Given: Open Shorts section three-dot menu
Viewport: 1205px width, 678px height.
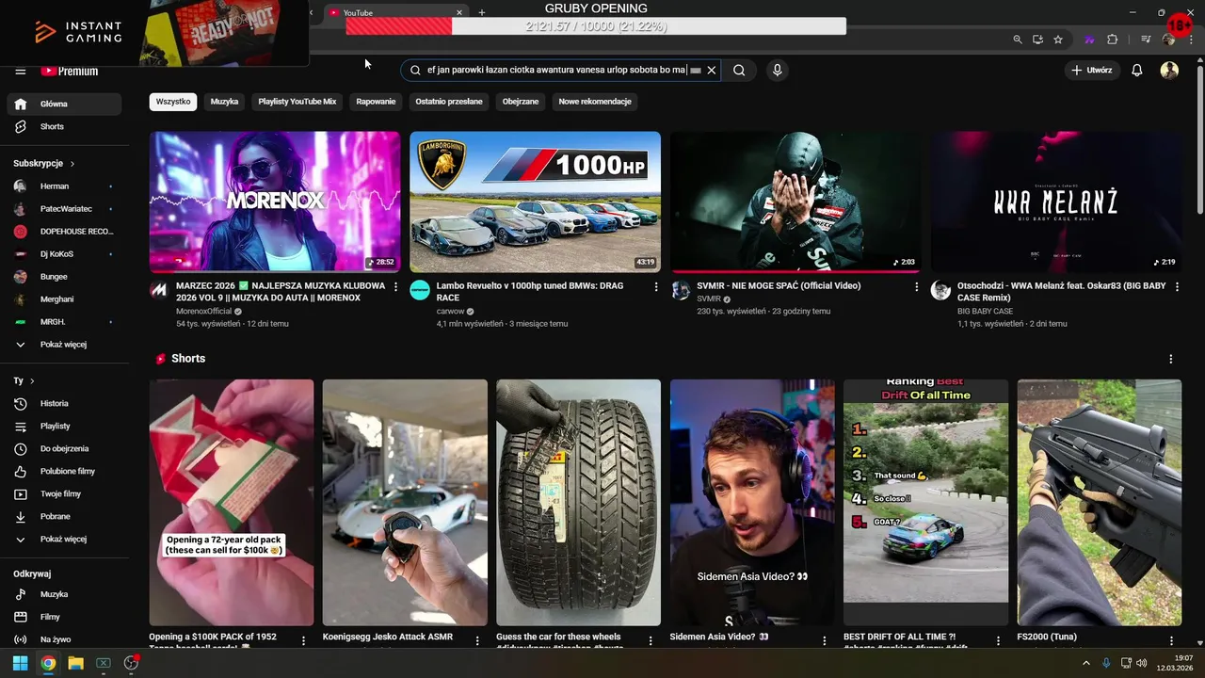Looking at the screenshot, I should point(1171,359).
